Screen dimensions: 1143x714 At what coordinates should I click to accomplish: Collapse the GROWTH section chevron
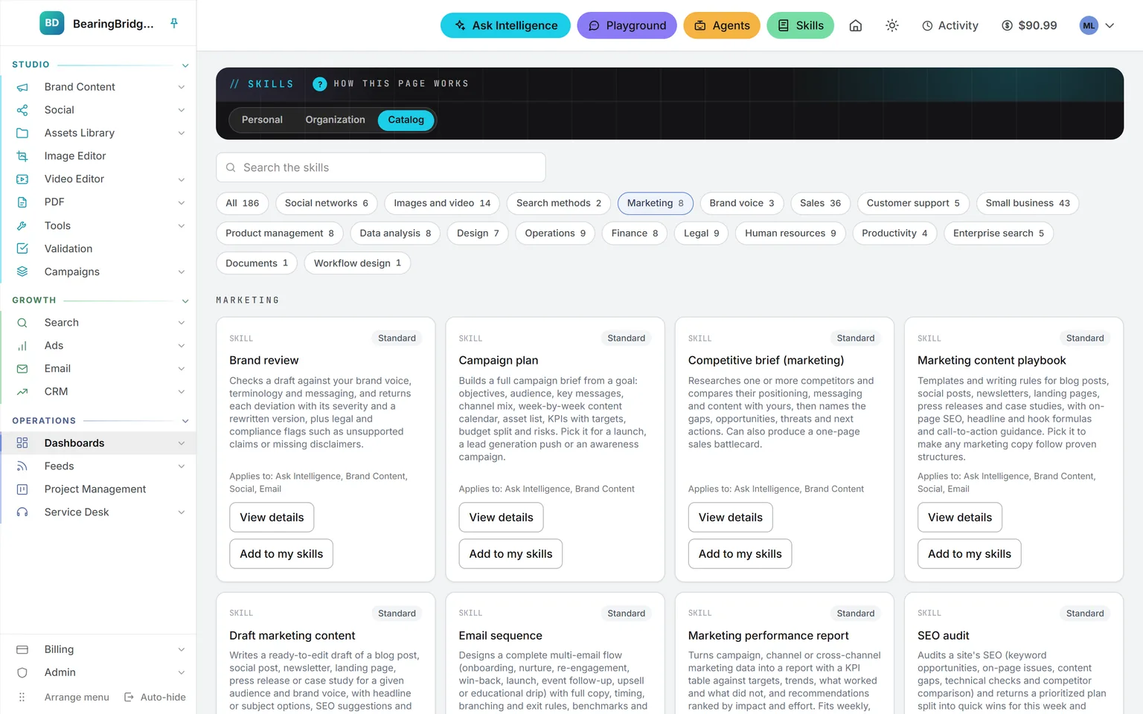tap(185, 301)
